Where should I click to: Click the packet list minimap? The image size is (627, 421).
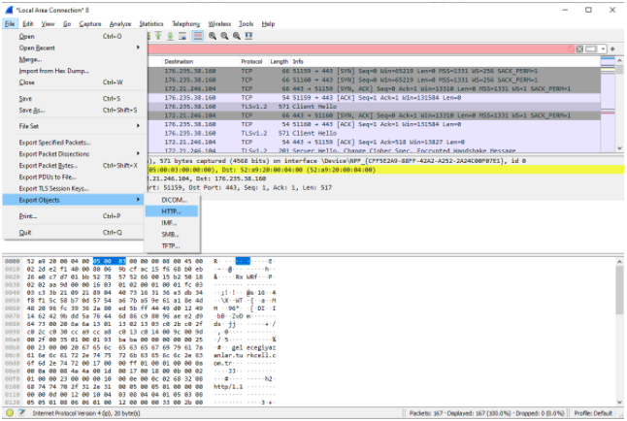click(608, 104)
